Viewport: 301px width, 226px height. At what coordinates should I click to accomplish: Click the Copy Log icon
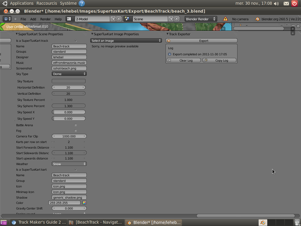coord(205,60)
